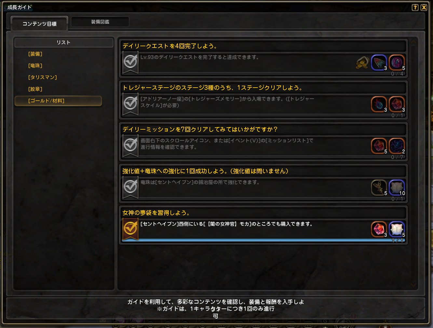The height and width of the screenshot is (328, 433).
Task: Click the white crystal reward in goddess pouch row
Action: (x=397, y=229)
